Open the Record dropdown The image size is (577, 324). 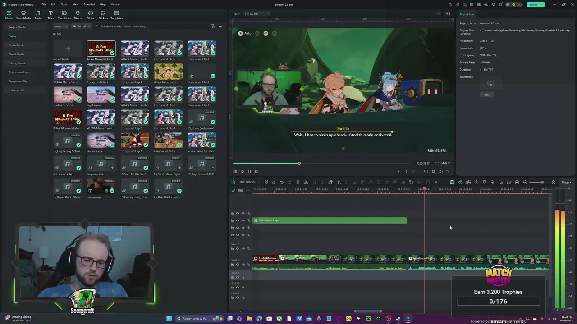pyautogui.click(x=81, y=26)
